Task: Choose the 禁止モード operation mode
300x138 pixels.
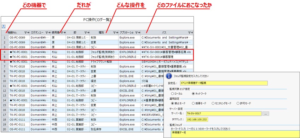Action: tap(172, 103)
